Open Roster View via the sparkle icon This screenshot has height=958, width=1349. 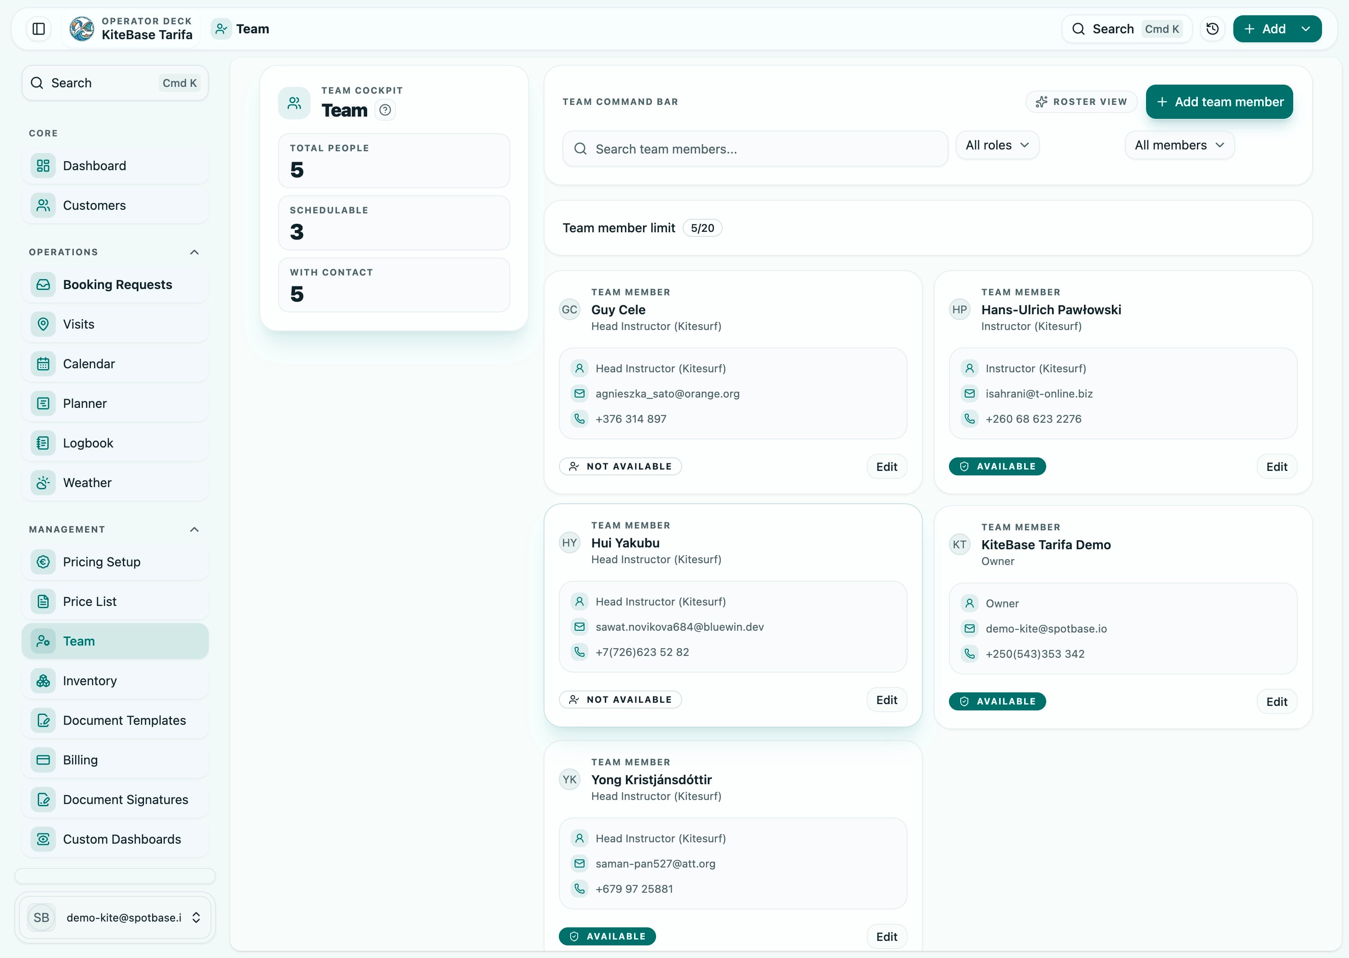coord(1041,101)
